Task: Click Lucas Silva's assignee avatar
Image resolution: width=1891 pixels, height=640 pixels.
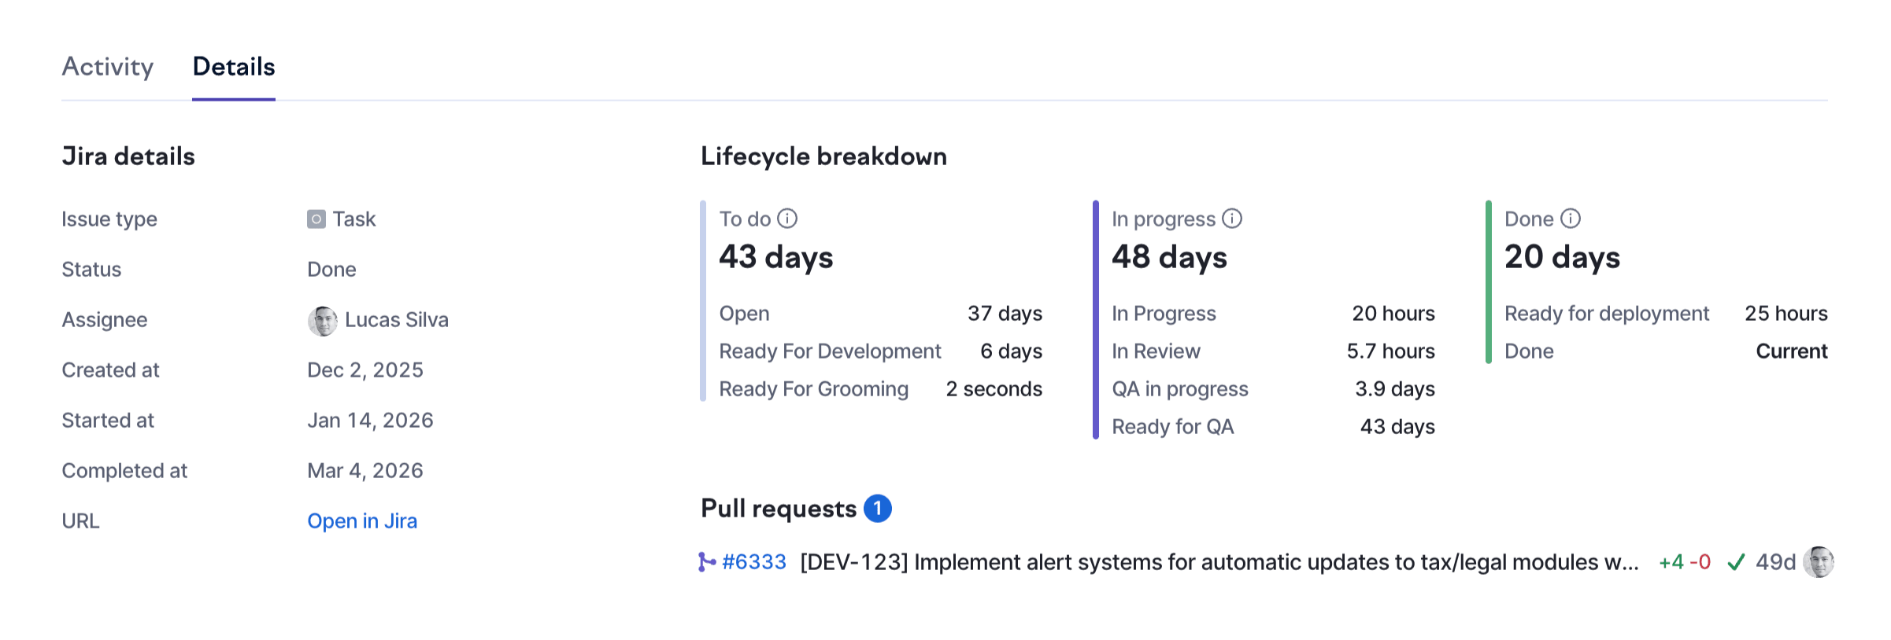Action: [322, 321]
